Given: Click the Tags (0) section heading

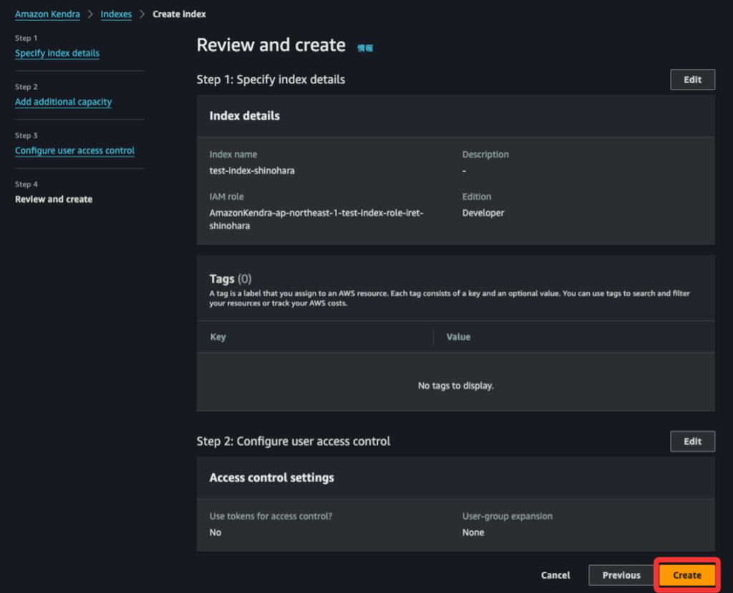Looking at the screenshot, I should click(230, 279).
